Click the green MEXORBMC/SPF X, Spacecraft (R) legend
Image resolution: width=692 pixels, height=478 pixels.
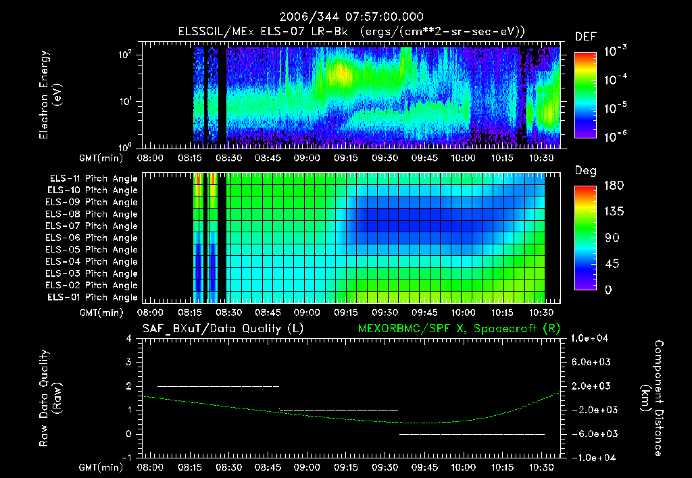(x=459, y=329)
